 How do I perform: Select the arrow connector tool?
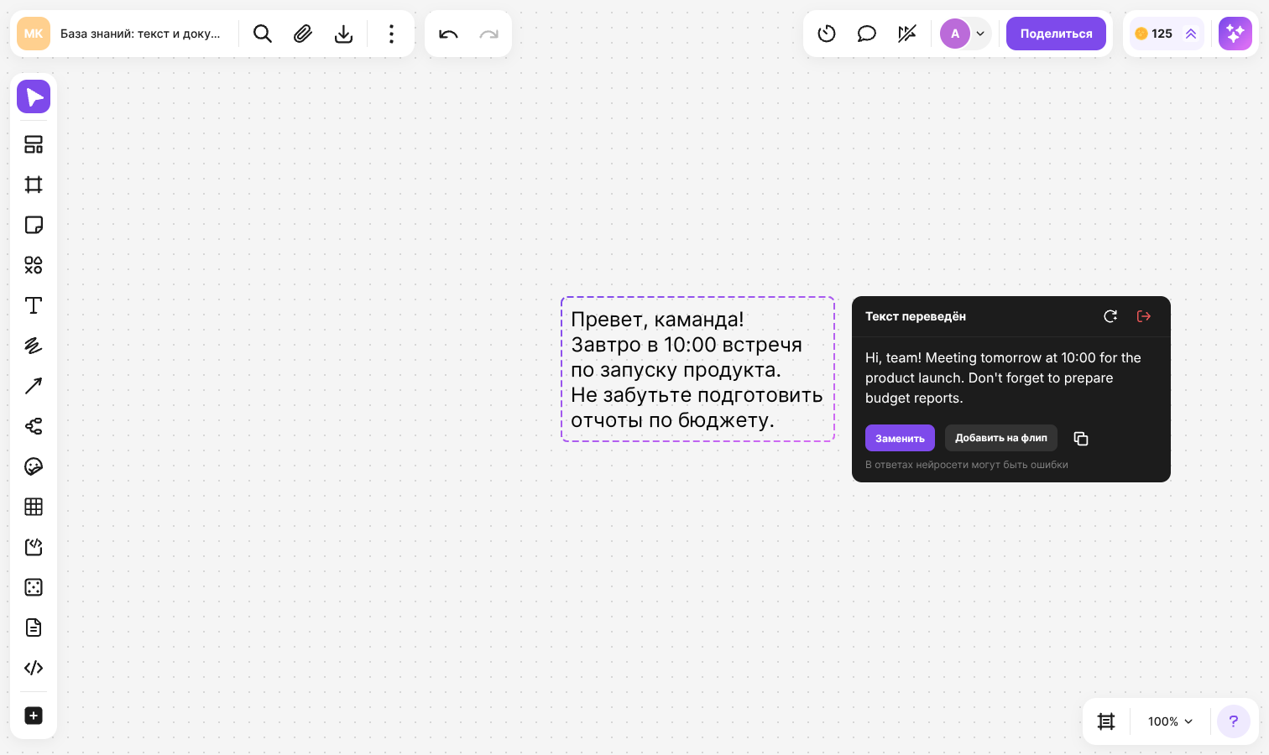[34, 386]
